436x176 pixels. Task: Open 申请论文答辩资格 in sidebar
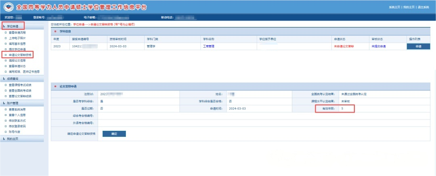pos(20,54)
